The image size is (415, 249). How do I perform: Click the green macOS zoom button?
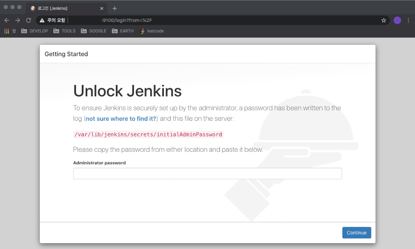pyautogui.click(x=20, y=7)
